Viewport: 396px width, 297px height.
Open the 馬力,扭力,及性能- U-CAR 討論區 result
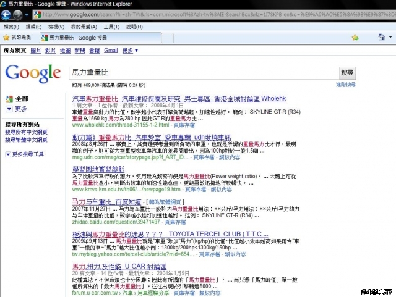[x=119, y=267]
